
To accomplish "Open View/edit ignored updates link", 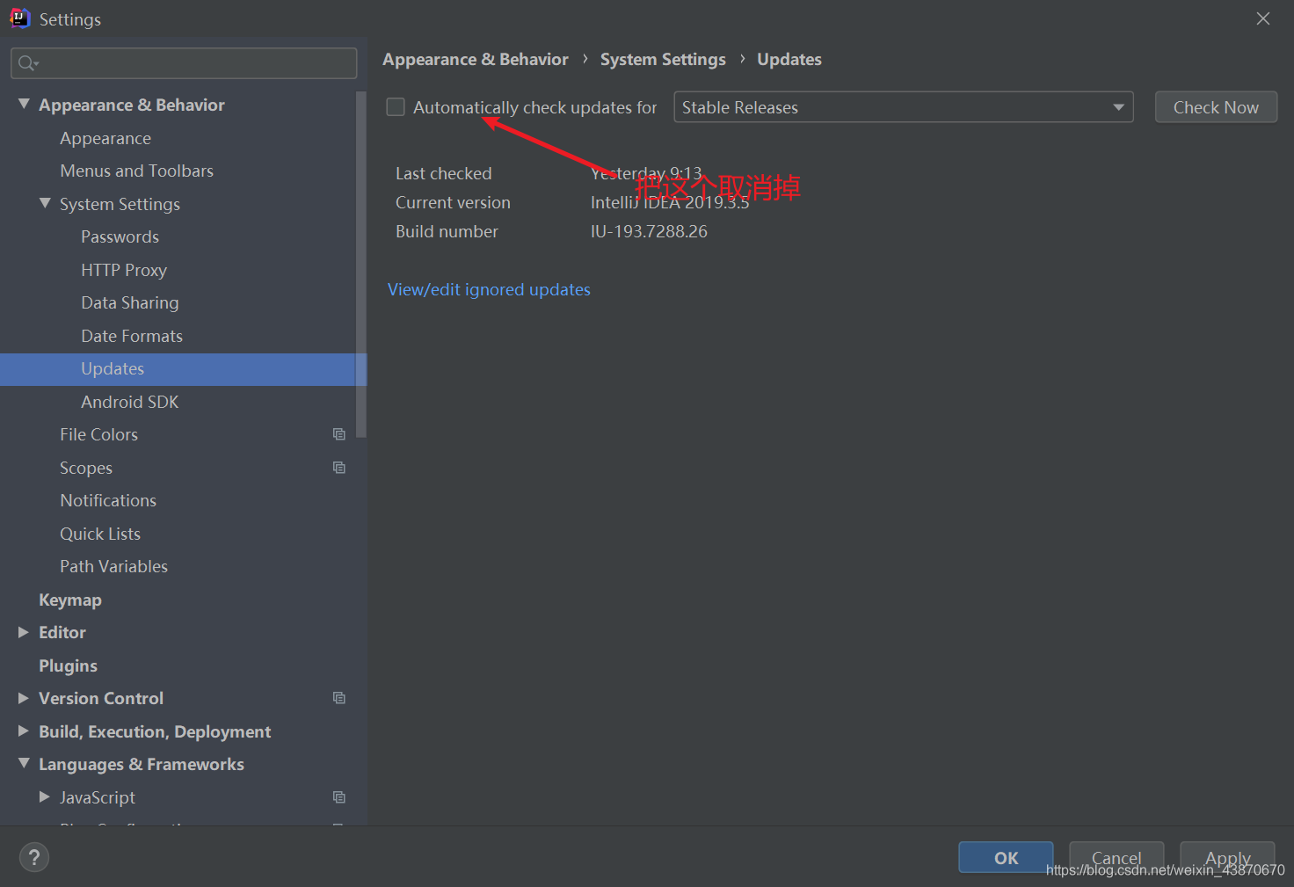I will [x=489, y=289].
